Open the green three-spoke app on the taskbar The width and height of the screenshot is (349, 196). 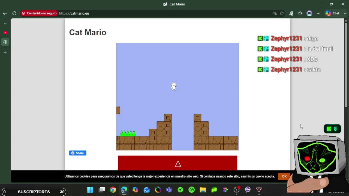click(180, 190)
